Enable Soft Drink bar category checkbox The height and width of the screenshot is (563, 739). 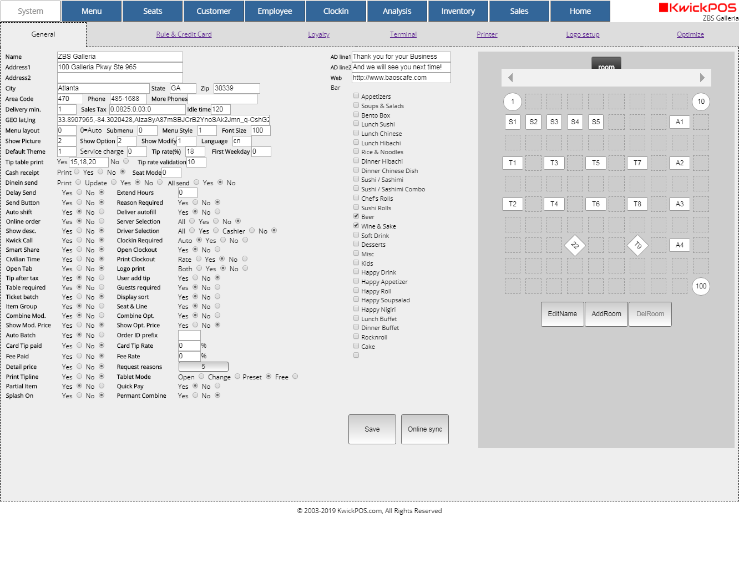click(x=356, y=235)
